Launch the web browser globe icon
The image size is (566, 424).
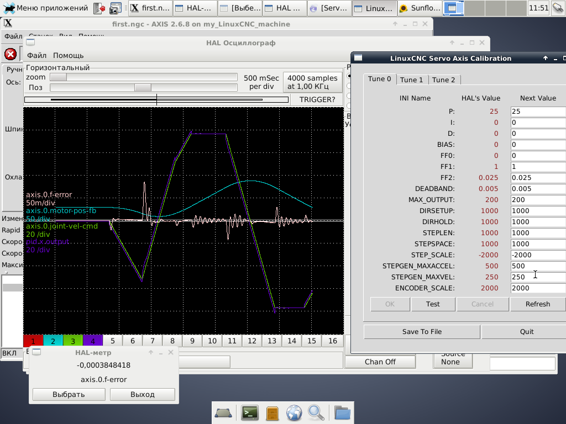[x=294, y=412]
